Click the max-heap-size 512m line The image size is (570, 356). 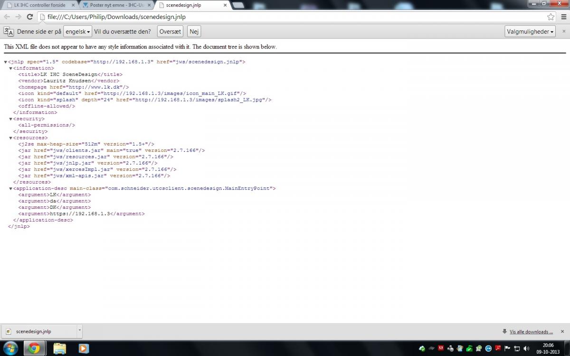[x=86, y=144]
